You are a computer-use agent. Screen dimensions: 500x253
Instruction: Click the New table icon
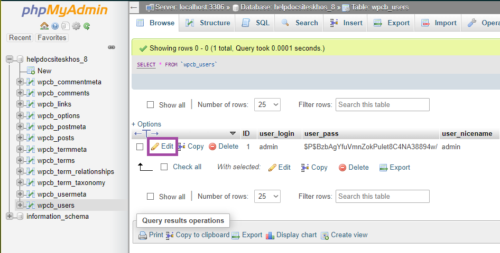point(31,71)
